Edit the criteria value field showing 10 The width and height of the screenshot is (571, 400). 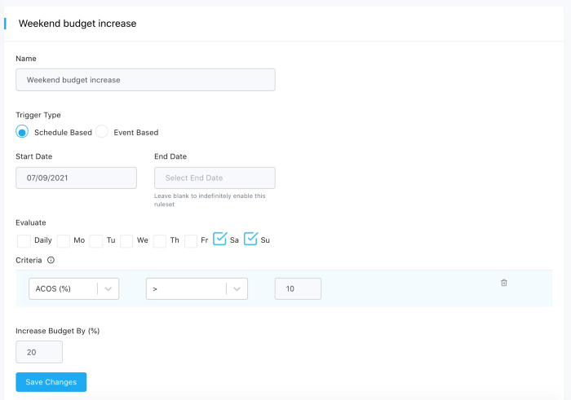point(298,288)
